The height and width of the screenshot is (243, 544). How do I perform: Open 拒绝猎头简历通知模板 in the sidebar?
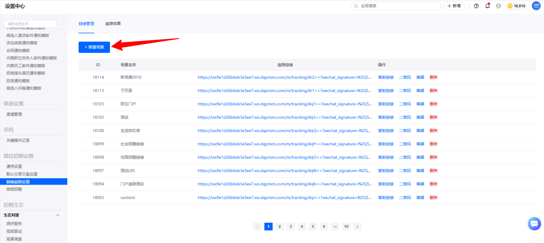(x=26, y=73)
